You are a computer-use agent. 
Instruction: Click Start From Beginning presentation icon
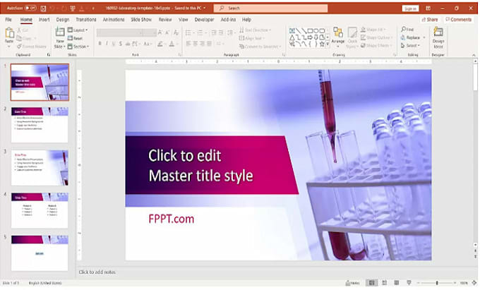point(73,8)
